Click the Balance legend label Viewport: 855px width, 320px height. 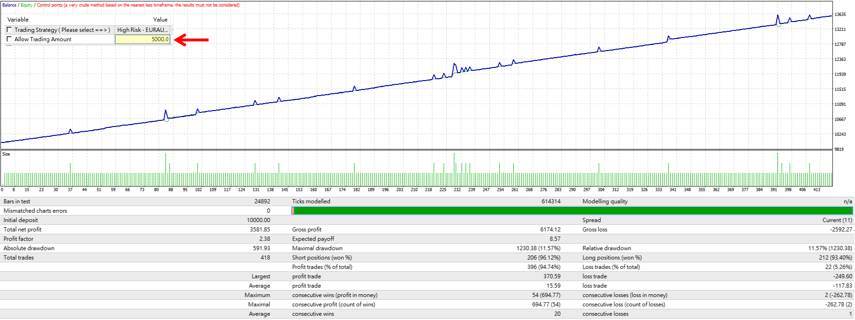pyautogui.click(x=9, y=5)
